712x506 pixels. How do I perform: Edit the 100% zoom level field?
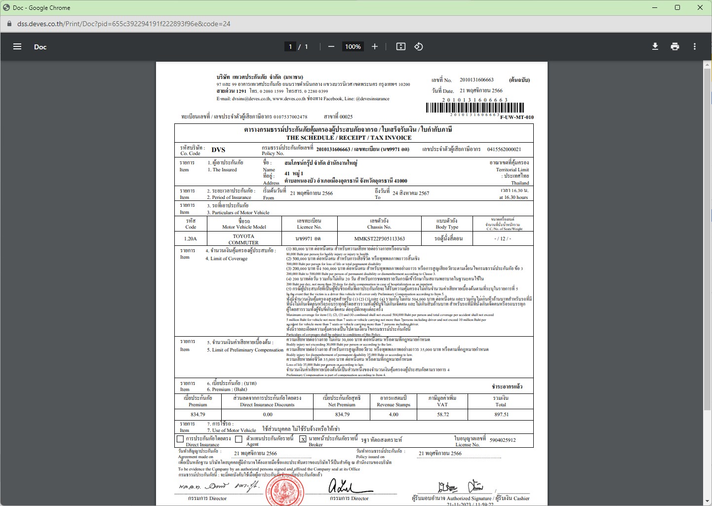tap(353, 46)
